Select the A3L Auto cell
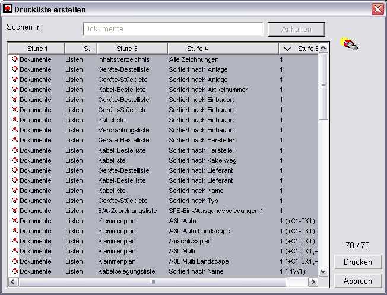Screen dimensions: 387x295 [182, 221]
